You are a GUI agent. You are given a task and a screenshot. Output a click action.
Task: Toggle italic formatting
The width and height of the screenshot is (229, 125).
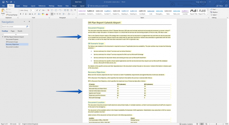pyautogui.click(x=23, y=14)
